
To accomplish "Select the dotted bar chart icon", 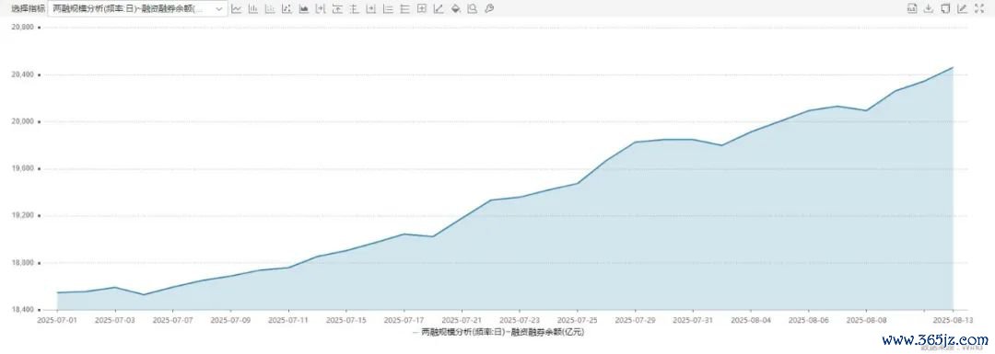I will coord(270,9).
